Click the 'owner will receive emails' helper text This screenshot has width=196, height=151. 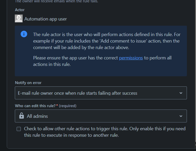[x=56, y=1]
